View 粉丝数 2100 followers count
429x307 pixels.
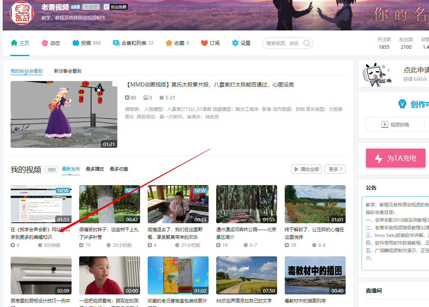click(x=406, y=43)
